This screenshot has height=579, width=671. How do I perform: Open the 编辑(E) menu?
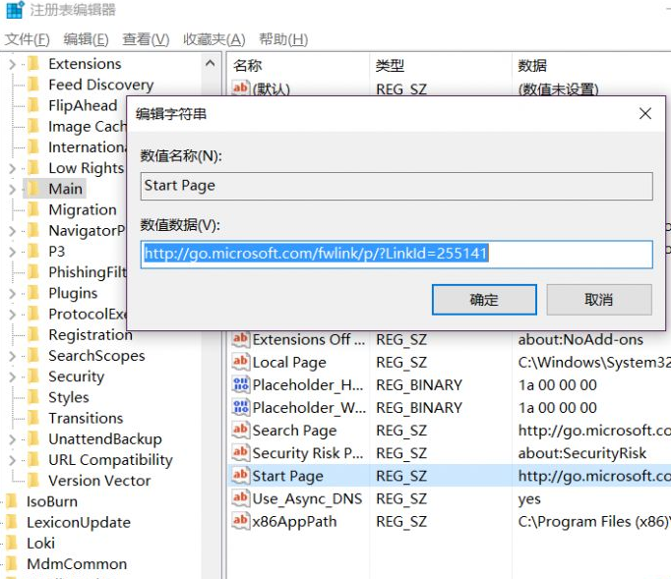[86, 39]
